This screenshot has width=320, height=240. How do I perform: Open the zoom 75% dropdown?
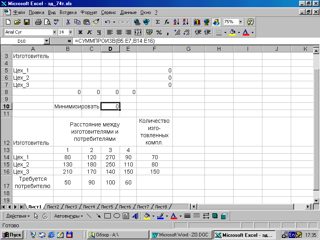[241, 22]
